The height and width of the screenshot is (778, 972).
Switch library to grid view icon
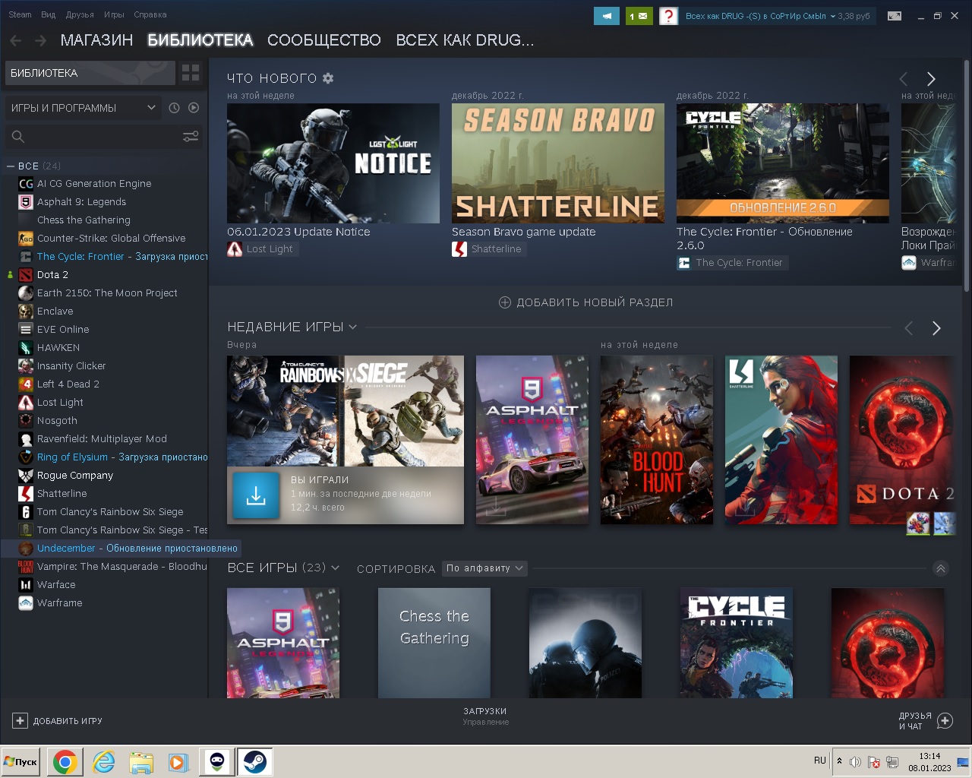coord(191,73)
